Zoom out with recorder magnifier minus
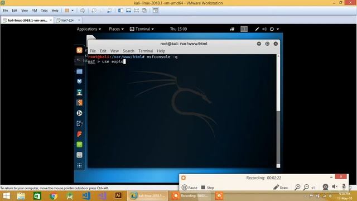The image size is (357, 201). 306,188
